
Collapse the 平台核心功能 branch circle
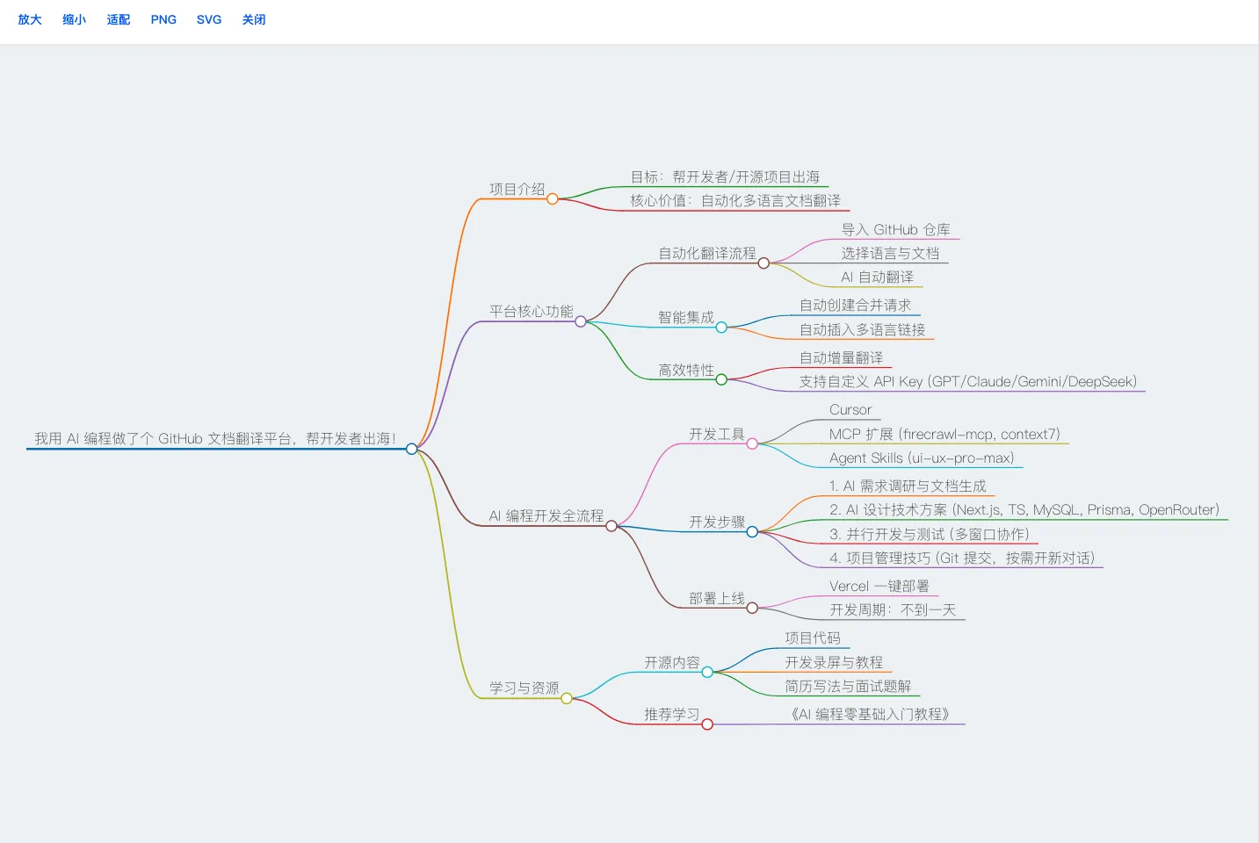581,321
